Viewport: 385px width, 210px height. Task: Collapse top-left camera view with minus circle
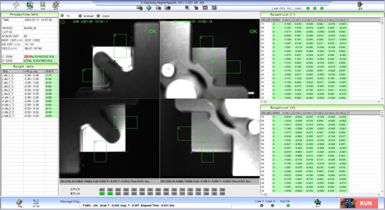click(x=62, y=22)
